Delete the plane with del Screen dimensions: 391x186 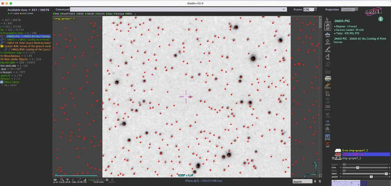327,144
